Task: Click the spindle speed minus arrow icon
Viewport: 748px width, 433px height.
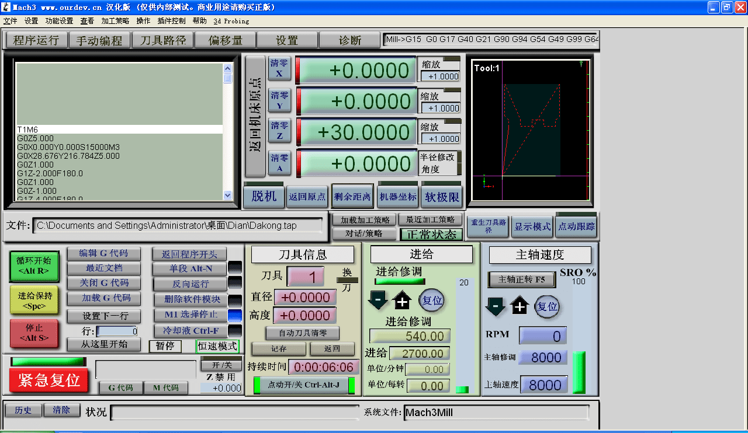Action: pos(496,306)
